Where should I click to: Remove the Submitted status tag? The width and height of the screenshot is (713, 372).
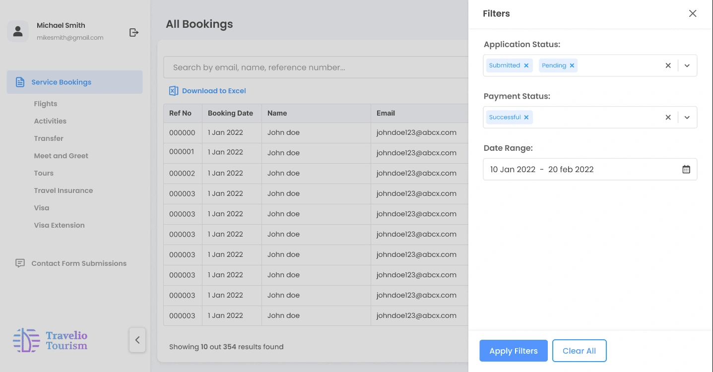point(526,65)
